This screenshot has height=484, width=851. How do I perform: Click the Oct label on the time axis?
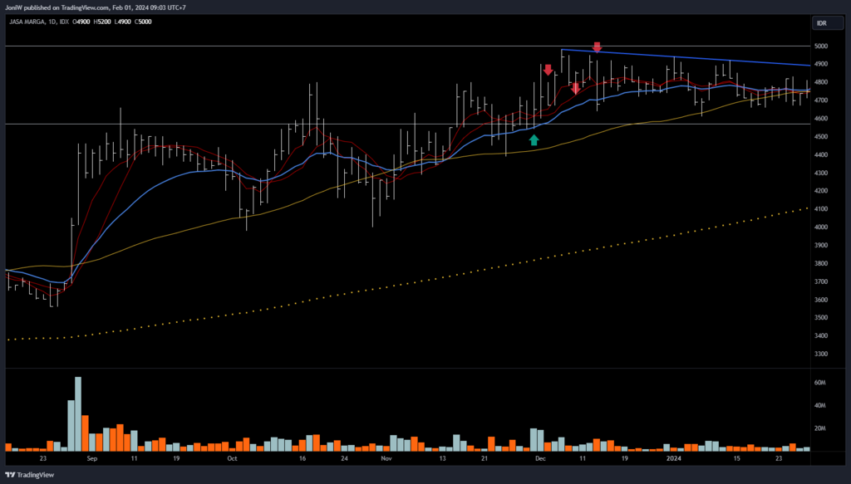coord(232,457)
